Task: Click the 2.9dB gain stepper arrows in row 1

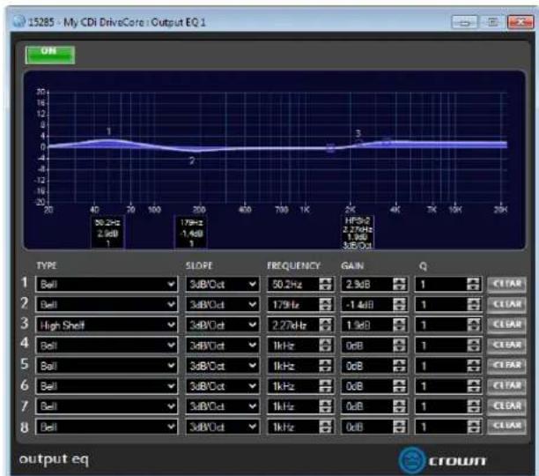Action: 399,285
